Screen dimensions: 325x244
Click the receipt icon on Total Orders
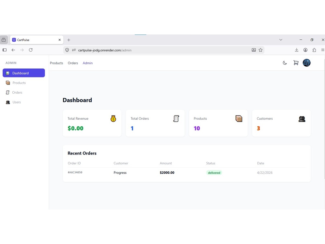[x=176, y=119]
